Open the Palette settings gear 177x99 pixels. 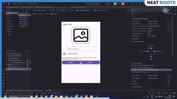27,10
